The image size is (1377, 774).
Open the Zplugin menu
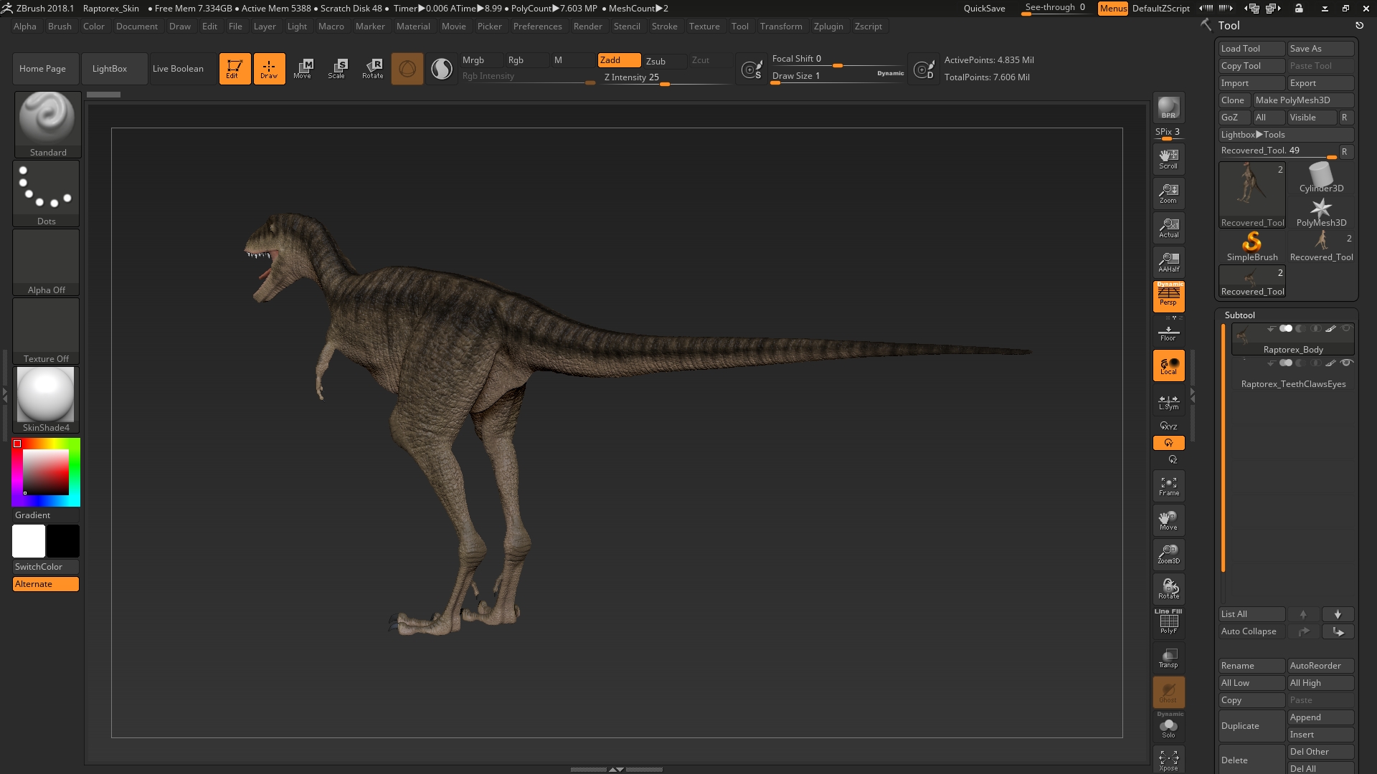(828, 27)
